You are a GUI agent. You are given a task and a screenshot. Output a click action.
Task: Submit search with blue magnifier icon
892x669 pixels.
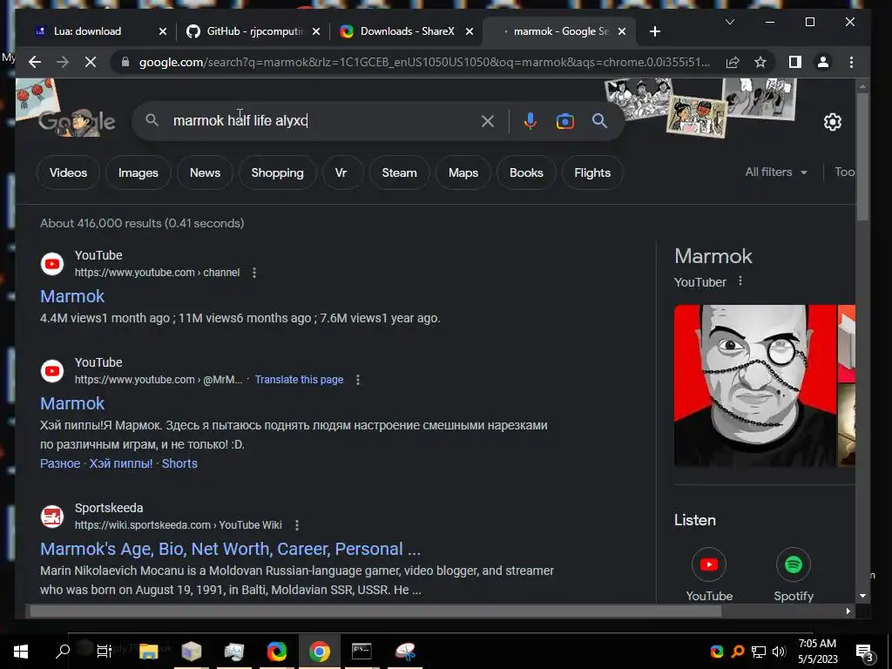pos(599,120)
